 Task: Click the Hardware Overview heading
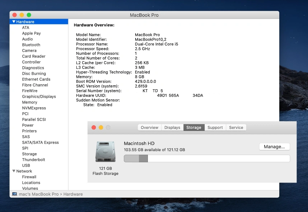click(94, 25)
